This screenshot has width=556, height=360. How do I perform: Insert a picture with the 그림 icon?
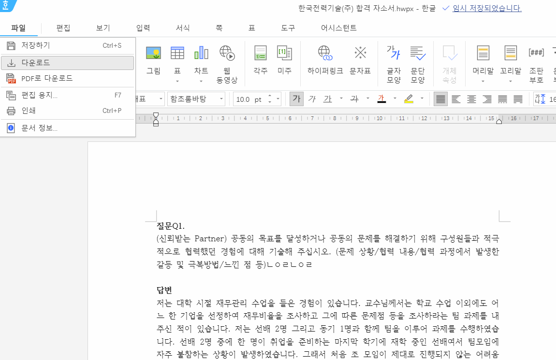pos(154,60)
